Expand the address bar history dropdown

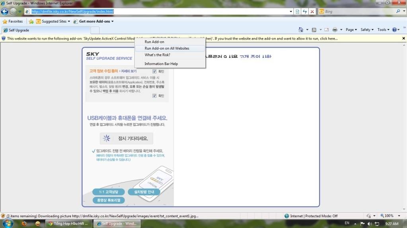point(291,11)
